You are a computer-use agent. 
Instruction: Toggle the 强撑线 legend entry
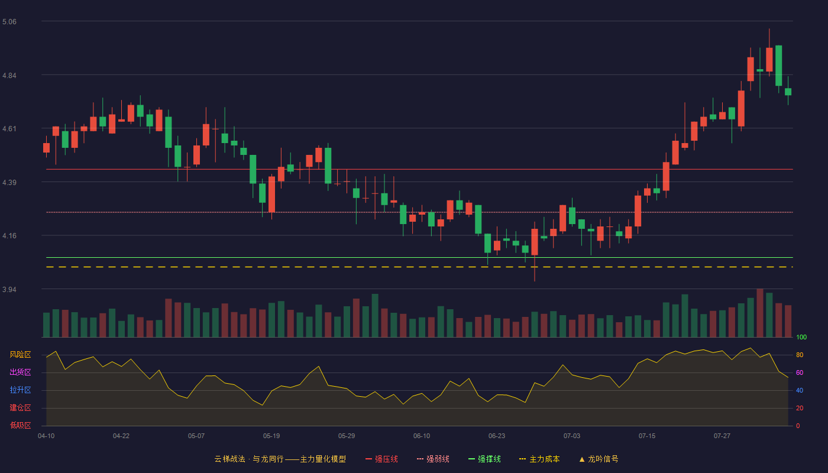pos(484,459)
